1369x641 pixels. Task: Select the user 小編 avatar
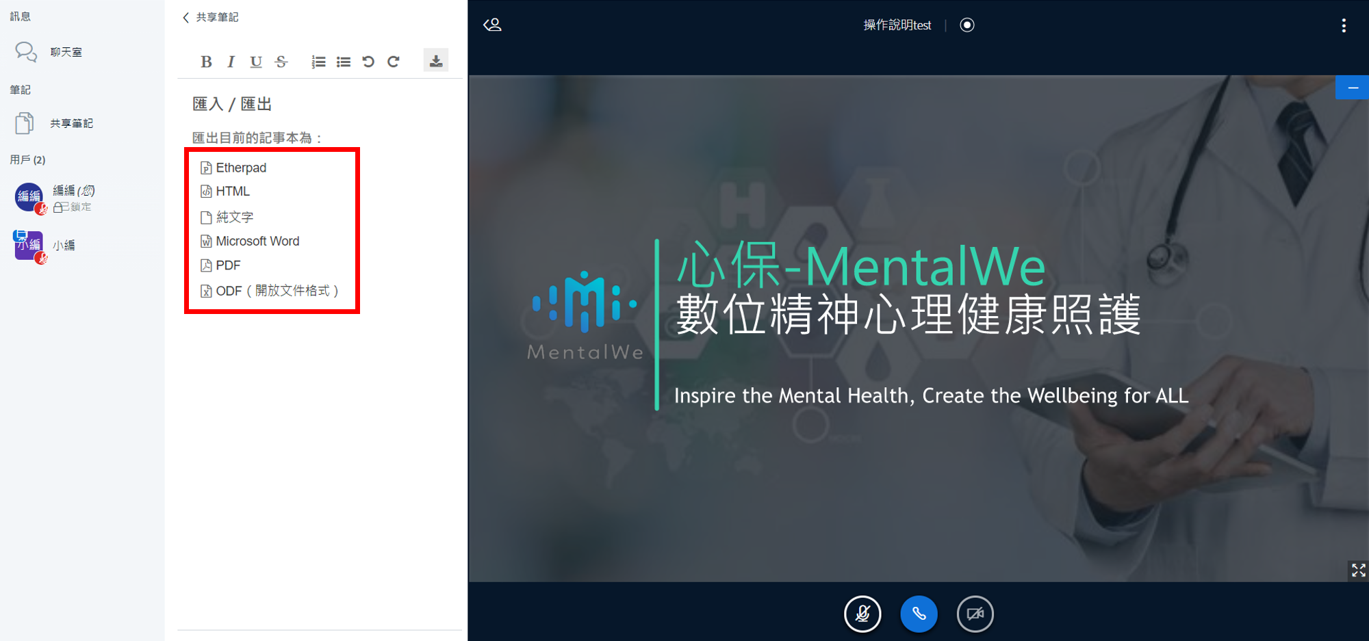pyautogui.click(x=29, y=245)
